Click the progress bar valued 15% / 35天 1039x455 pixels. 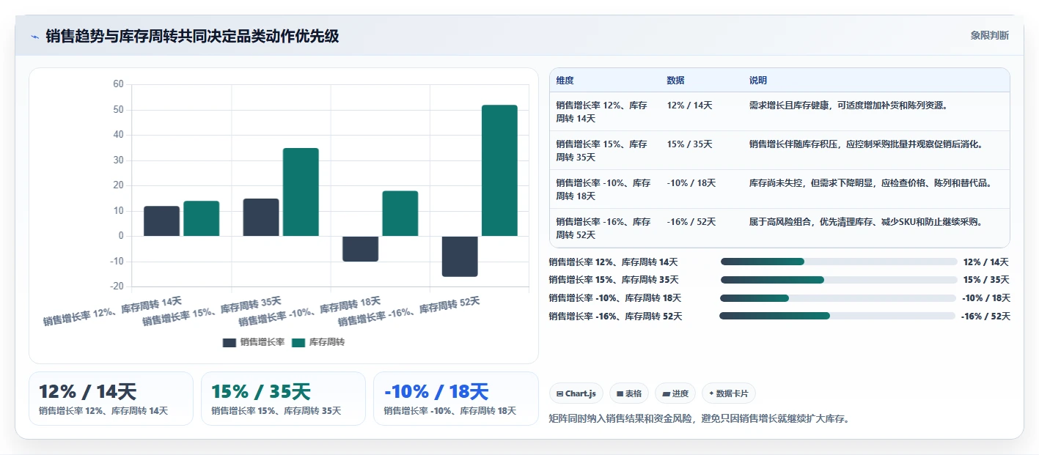(839, 280)
